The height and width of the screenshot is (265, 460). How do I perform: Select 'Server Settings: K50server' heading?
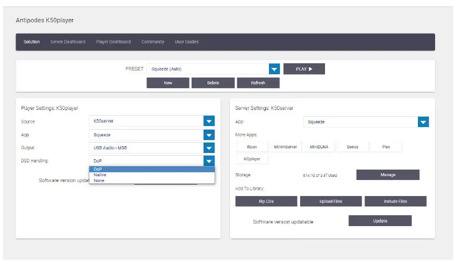click(x=264, y=108)
